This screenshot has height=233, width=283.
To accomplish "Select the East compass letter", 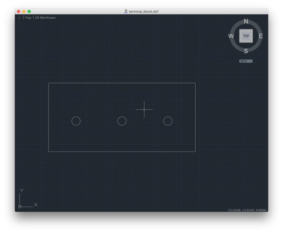I will 261,36.
